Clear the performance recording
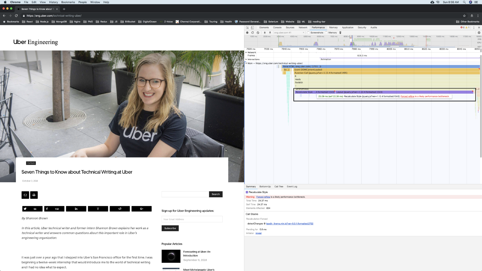482x271 pixels. tap(258, 33)
